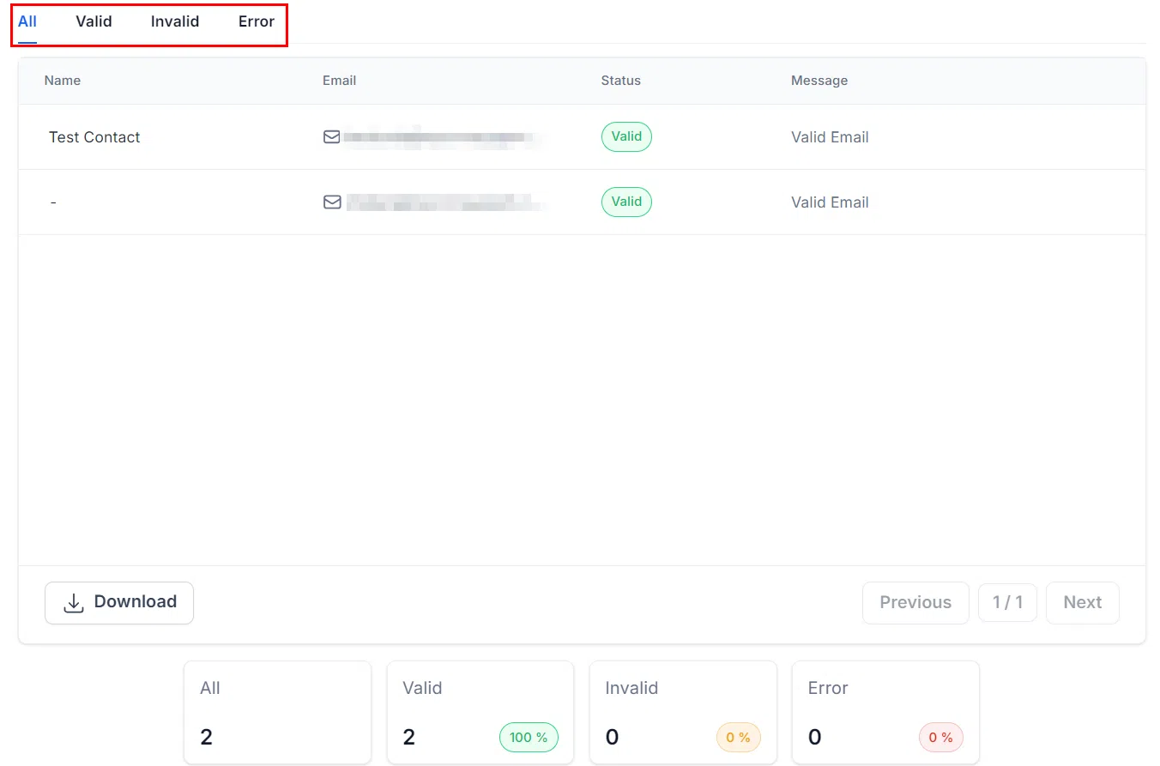Viewport: 1160px width, 766px height.
Task: Click the Download button
Action: click(119, 603)
